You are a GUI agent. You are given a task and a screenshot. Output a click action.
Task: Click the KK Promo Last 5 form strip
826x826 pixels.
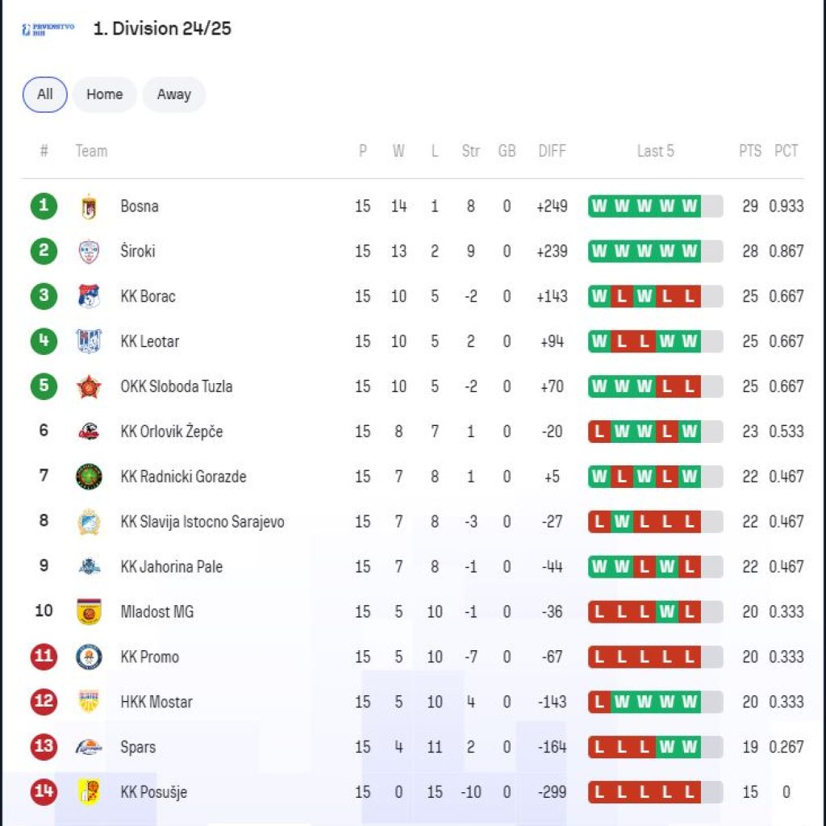[x=654, y=657]
